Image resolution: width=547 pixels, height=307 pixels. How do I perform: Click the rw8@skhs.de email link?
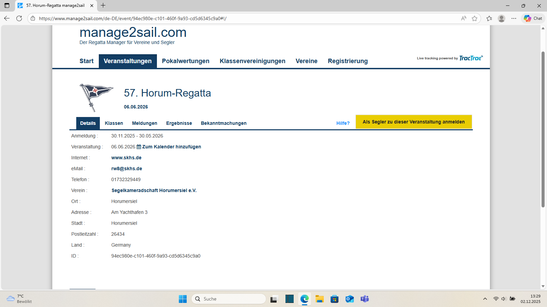[127, 169]
